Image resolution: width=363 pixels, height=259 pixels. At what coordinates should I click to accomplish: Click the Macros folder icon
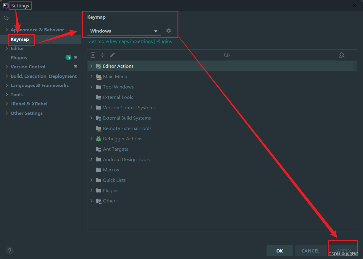[99, 170]
